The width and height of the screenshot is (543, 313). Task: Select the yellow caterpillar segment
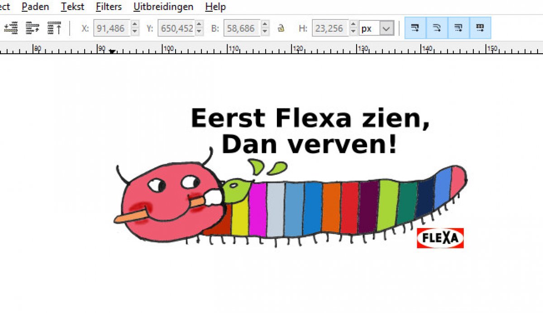pyautogui.click(x=240, y=219)
